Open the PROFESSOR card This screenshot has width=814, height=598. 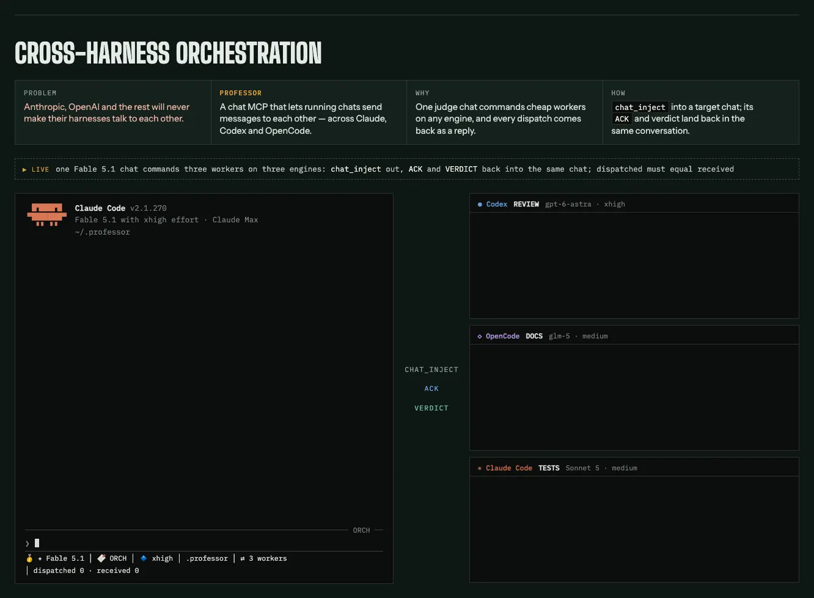coord(309,112)
